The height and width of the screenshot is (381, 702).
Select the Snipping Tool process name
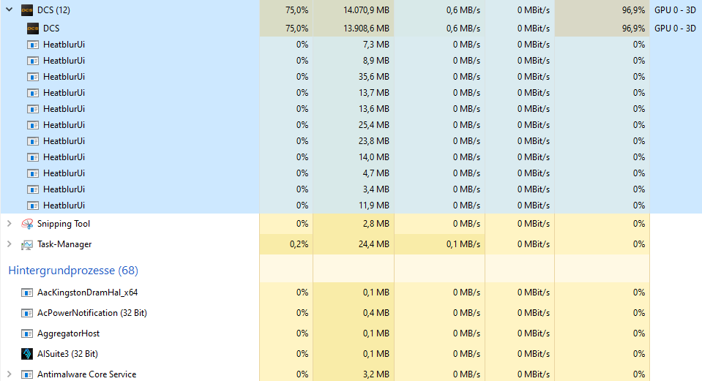pyautogui.click(x=64, y=224)
